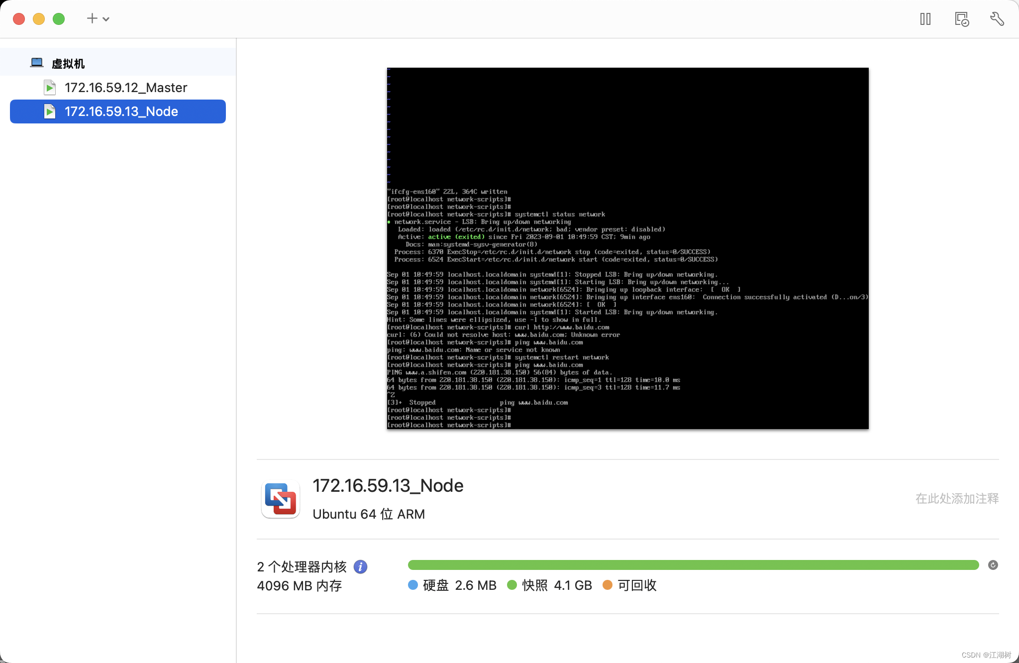Click the running-state icon of 172.16.59.12_Master
Image resolution: width=1019 pixels, height=663 pixels.
[50, 88]
